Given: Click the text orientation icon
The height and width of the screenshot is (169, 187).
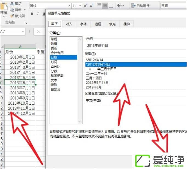Looking at the screenshot, I should [x=120, y=6].
